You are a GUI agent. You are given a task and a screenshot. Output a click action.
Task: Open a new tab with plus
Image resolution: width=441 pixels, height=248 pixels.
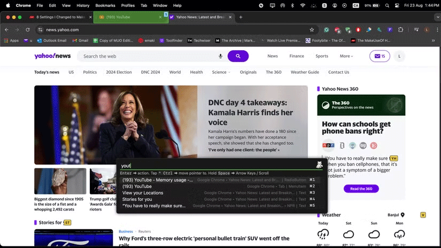point(241,17)
